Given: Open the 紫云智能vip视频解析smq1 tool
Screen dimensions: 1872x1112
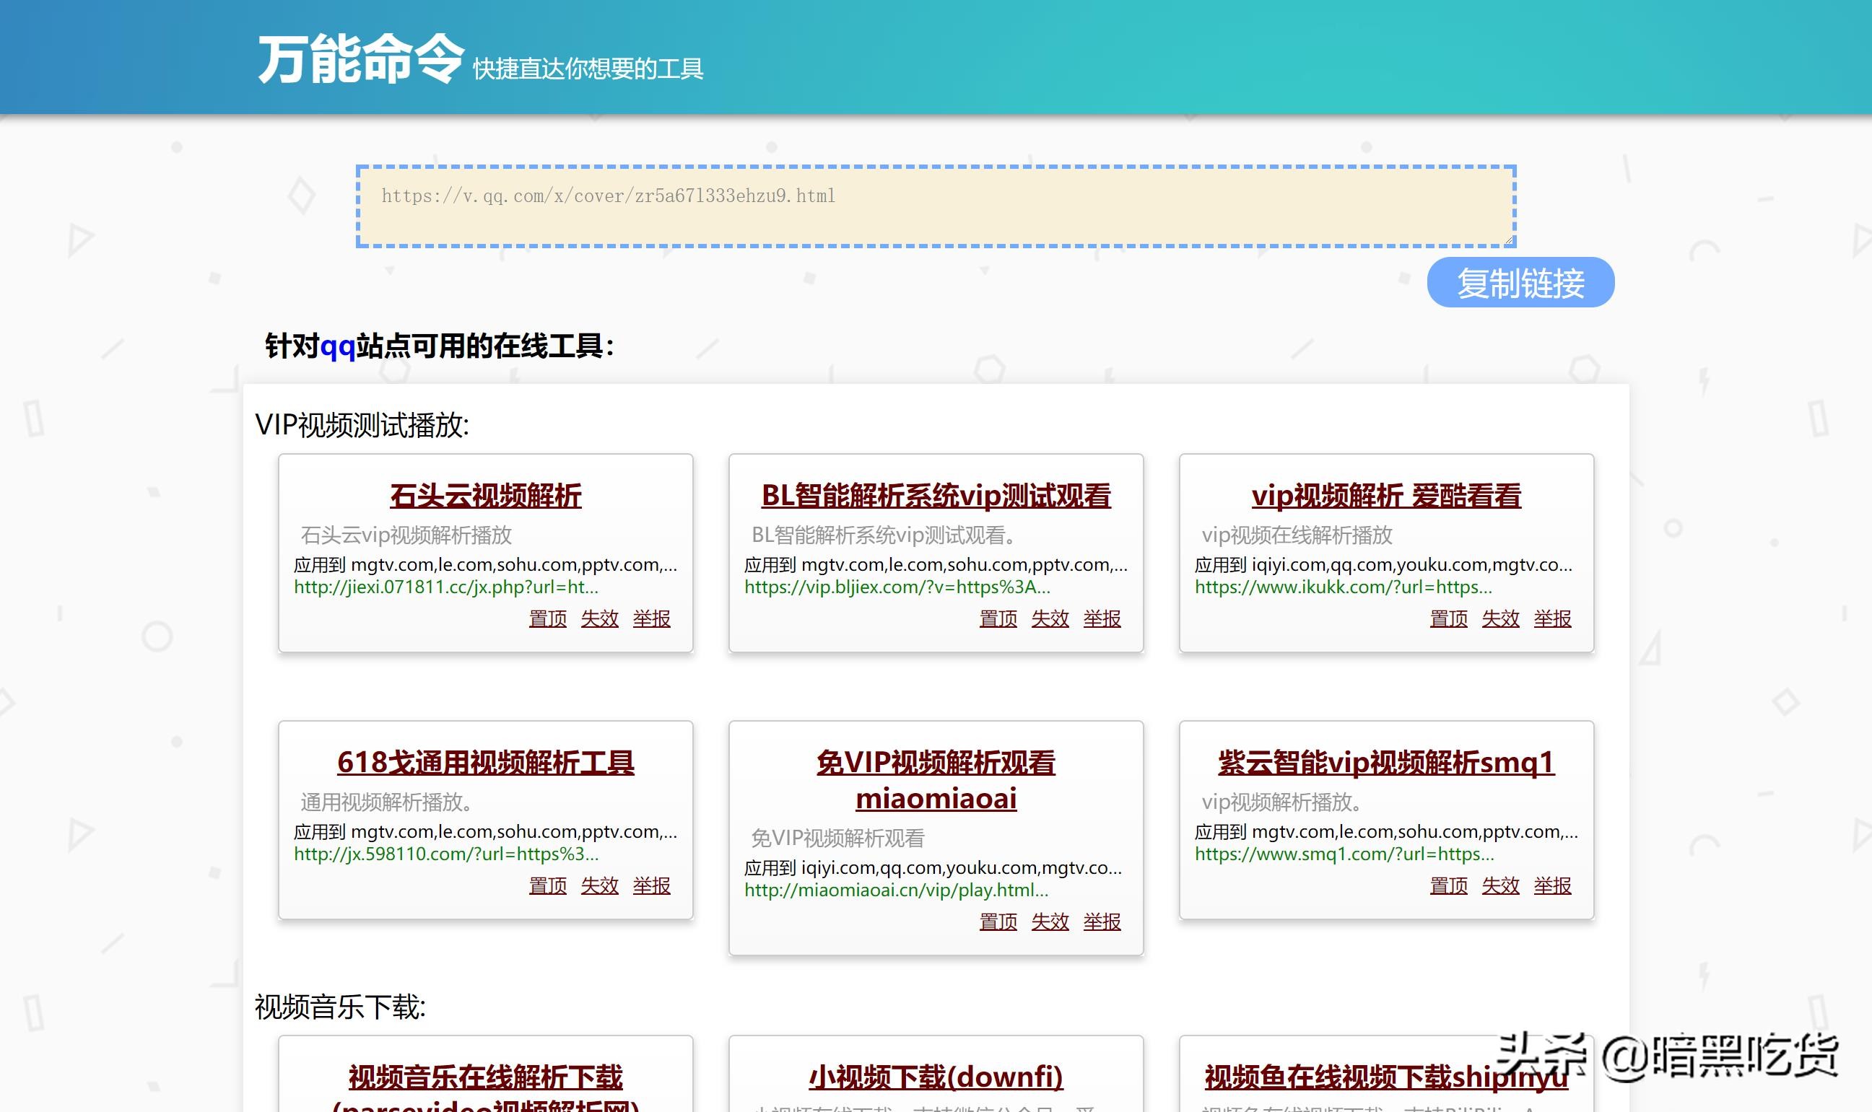Looking at the screenshot, I should click(x=1385, y=763).
